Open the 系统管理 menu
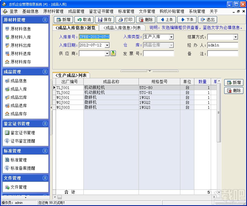Screen dimensions: 247x206 tap(197, 11)
